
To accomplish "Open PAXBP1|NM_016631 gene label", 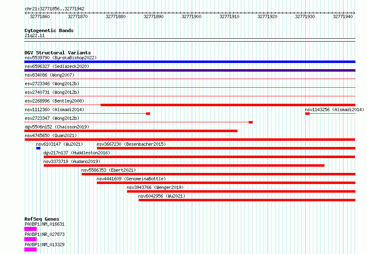I will click(45, 224).
